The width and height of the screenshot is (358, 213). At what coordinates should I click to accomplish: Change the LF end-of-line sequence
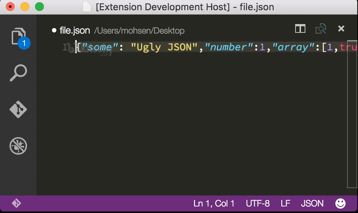(x=285, y=203)
